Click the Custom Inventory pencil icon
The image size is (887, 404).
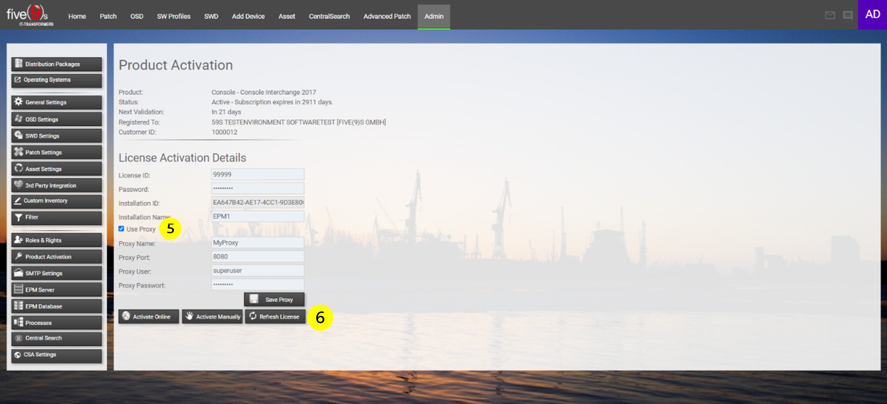click(x=18, y=201)
